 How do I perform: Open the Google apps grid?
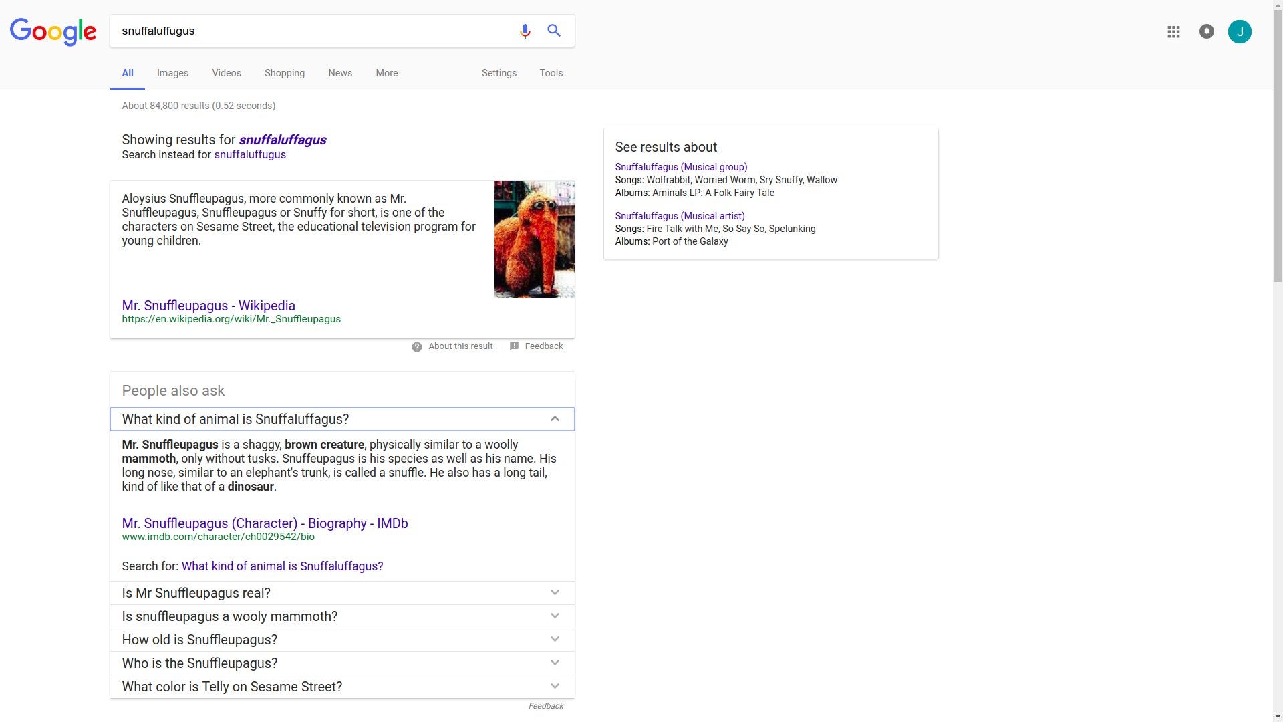click(1173, 31)
